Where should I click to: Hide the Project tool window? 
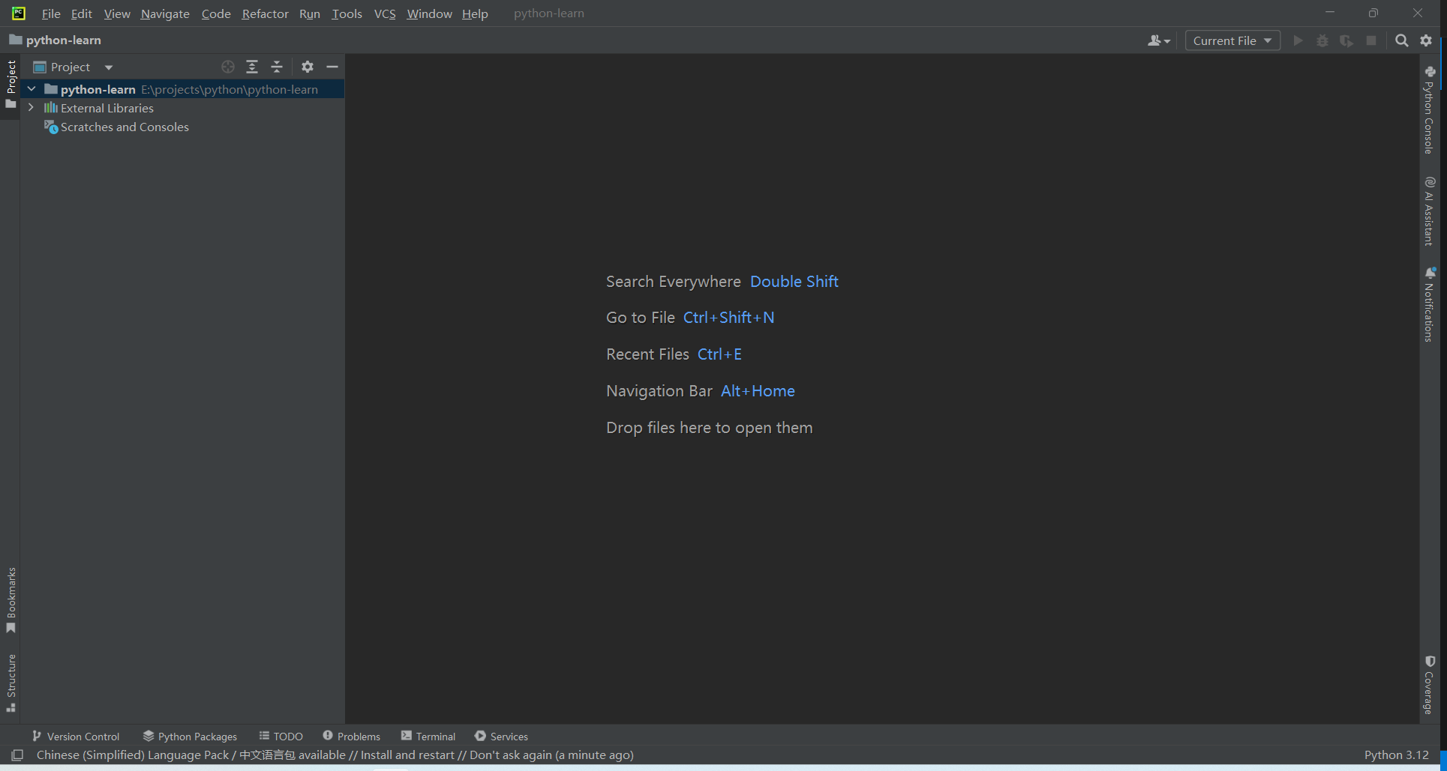[x=332, y=67]
